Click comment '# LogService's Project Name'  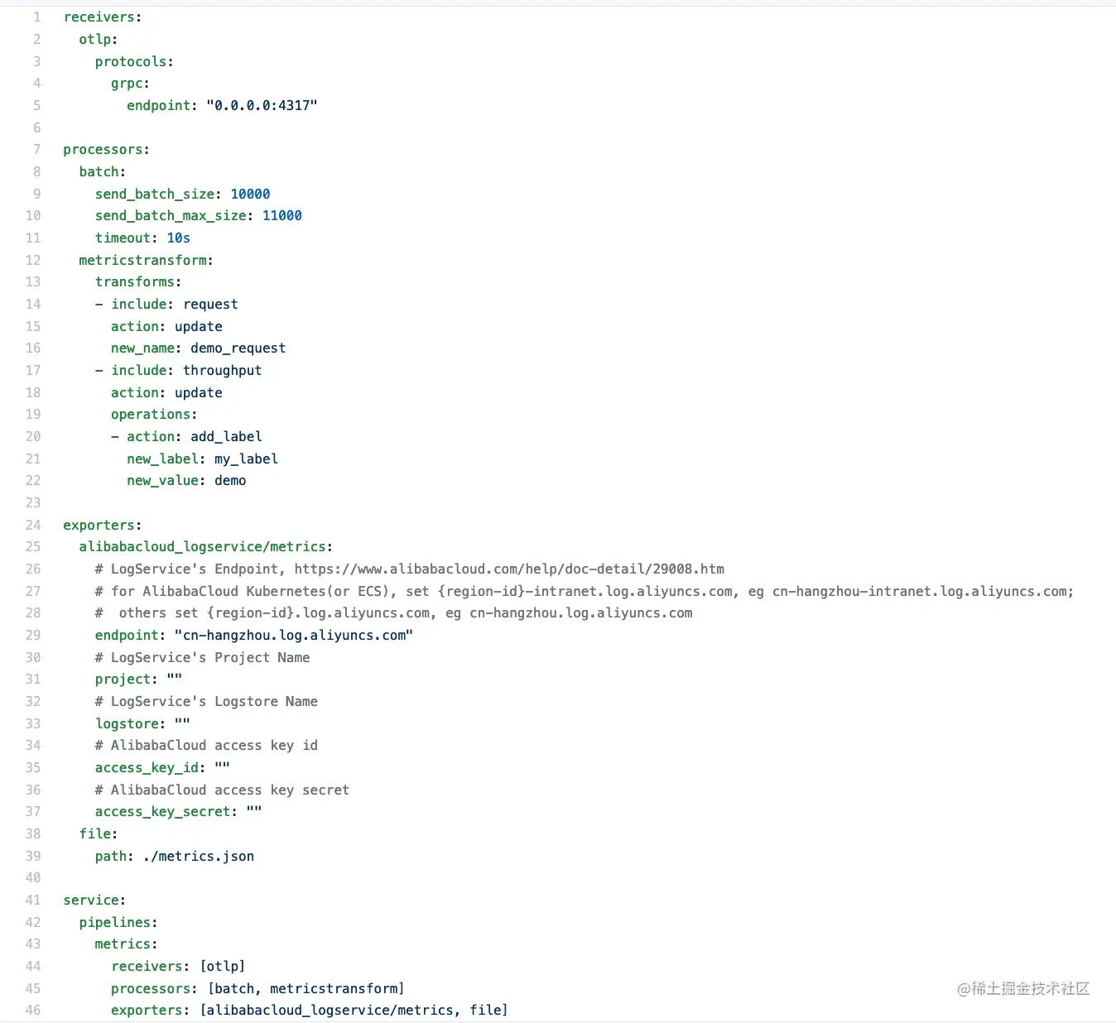pos(202,657)
